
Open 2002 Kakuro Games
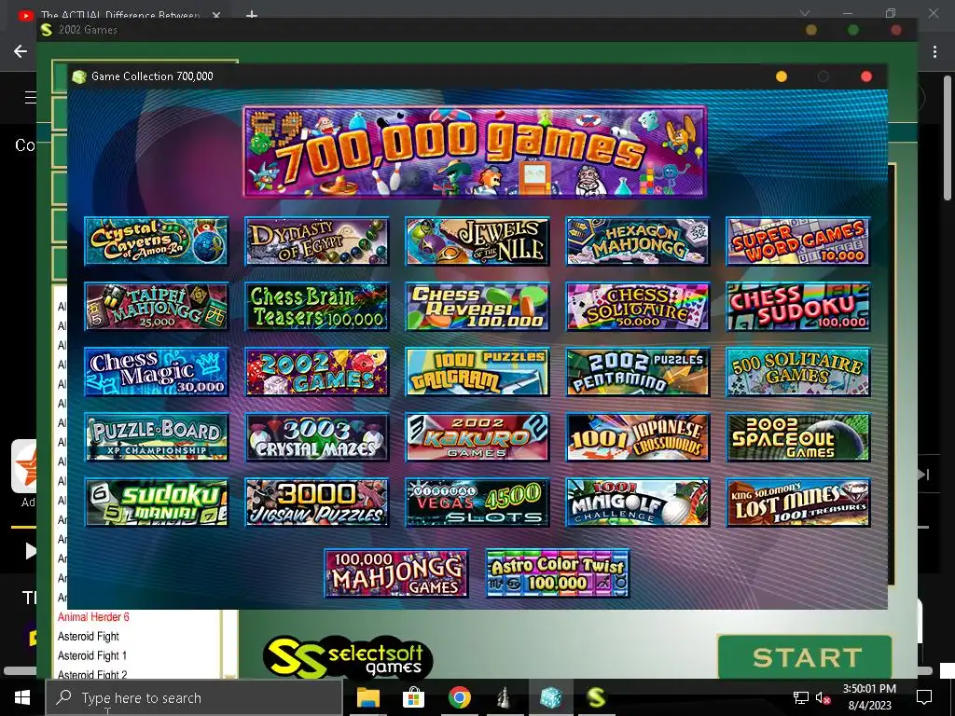(x=477, y=437)
